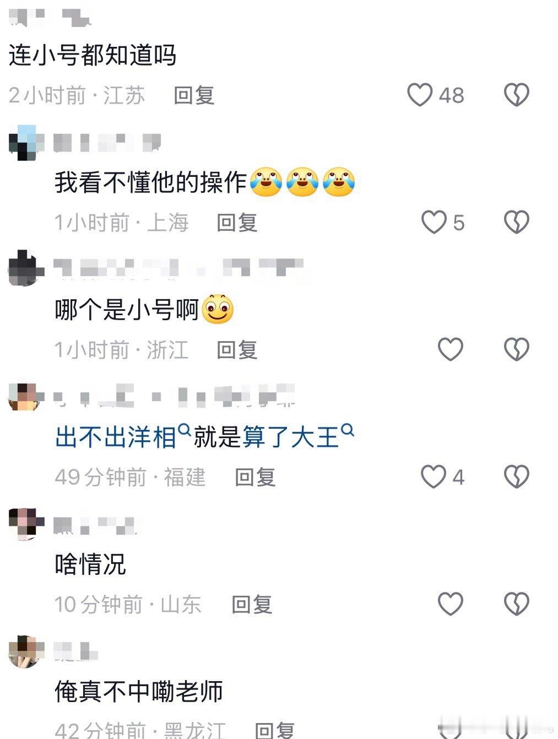This screenshot has width=558, height=739.
Task: Dislike the Zhejiang user's comment
Action: (517, 349)
